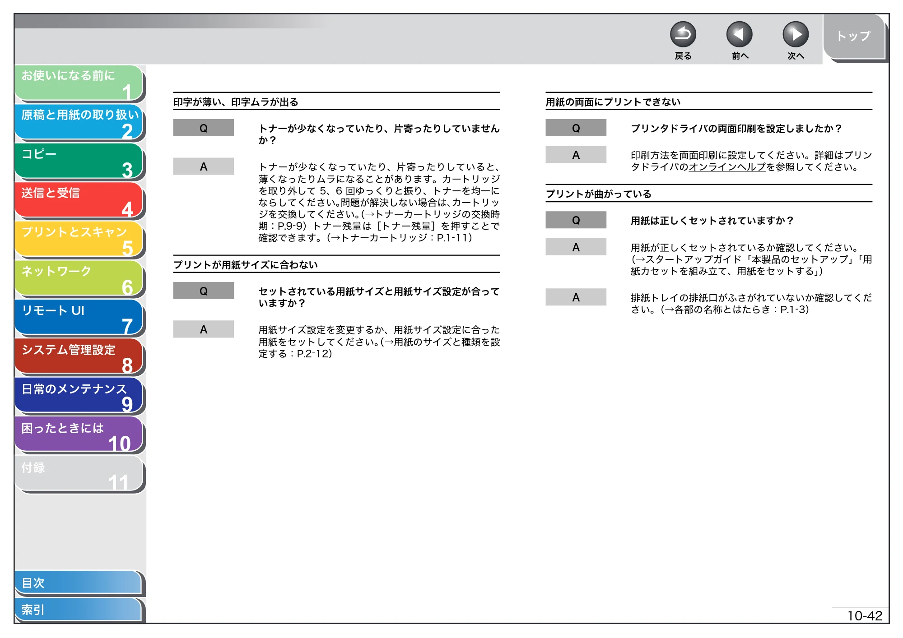Click heading 用紙の両面にプリントできない

[x=613, y=102]
